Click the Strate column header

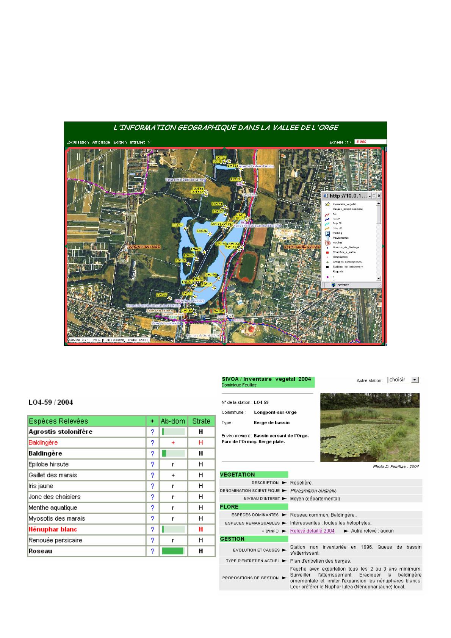click(x=201, y=421)
